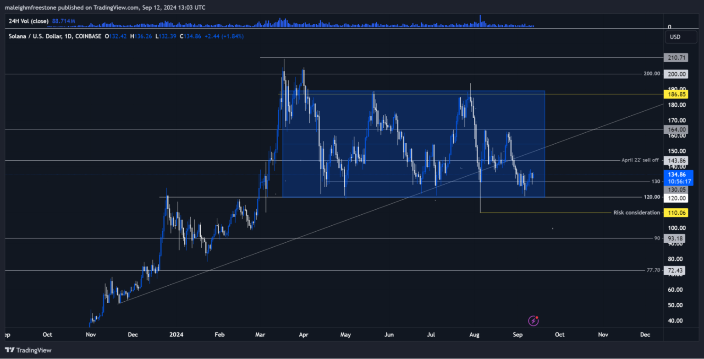Click the red notification dot on the lightning icon
This screenshot has width=704, height=359.
537,318
